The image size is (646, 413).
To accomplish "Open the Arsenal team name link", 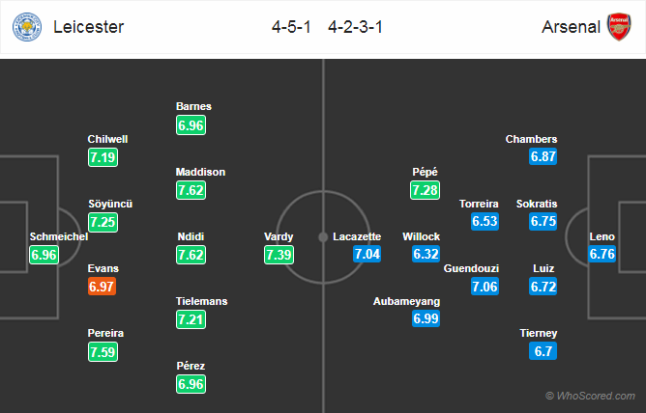I will [571, 27].
